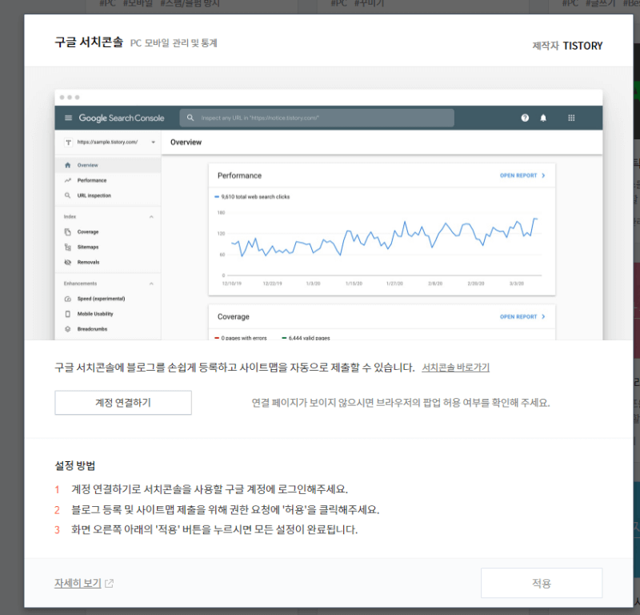Select URL inspection in the sidebar
The image size is (640, 615).
point(94,195)
